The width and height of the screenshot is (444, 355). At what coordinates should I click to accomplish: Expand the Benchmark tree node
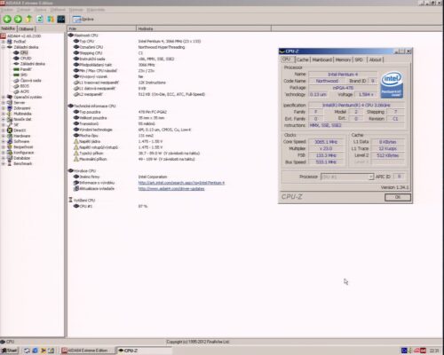click(4, 163)
